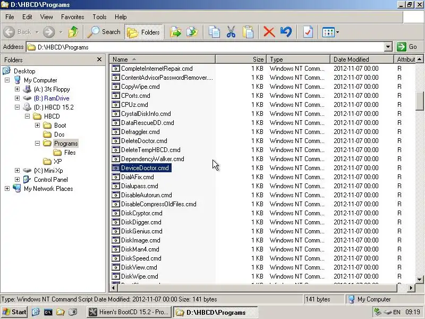Click the Move To toolbar icon
This screenshot has height=319, width=425.
click(175, 32)
